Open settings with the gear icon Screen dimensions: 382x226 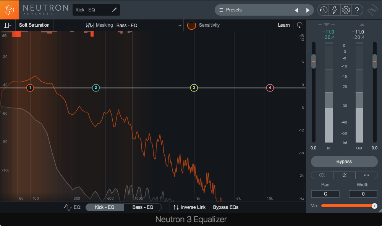[x=346, y=10]
